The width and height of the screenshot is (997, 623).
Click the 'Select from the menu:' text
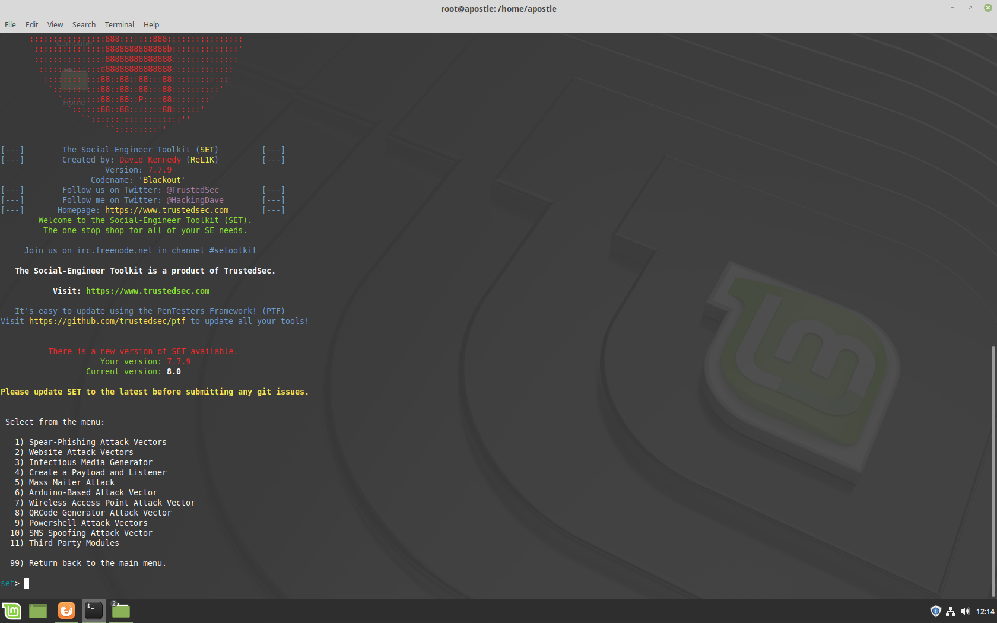55,422
